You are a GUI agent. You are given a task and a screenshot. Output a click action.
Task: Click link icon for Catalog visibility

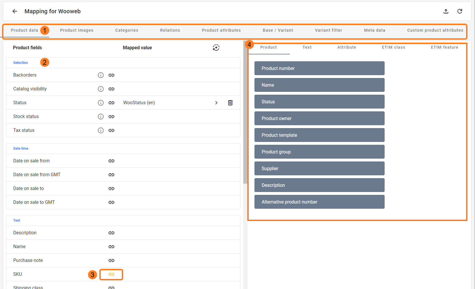tap(111, 89)
